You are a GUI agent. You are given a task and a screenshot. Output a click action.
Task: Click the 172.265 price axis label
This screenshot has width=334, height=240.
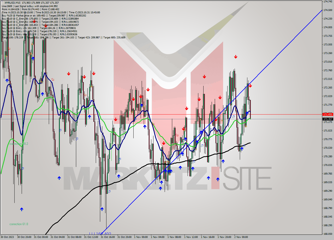[328, 88]
